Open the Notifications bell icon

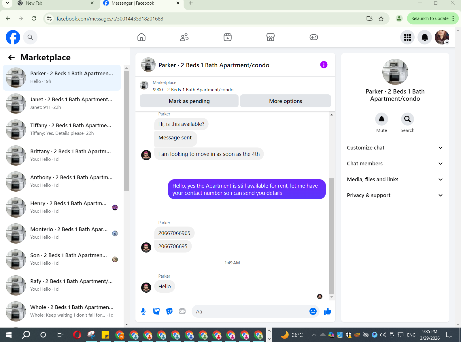[425, 37]
